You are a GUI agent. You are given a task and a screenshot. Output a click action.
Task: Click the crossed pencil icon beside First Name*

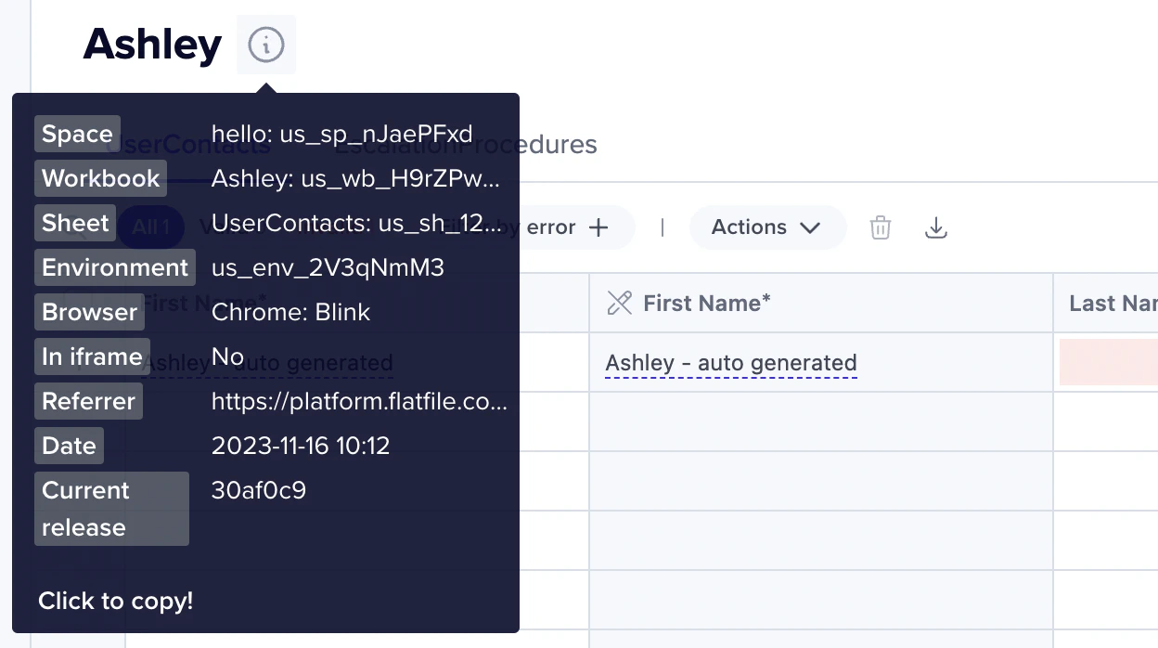click(619, 303)
